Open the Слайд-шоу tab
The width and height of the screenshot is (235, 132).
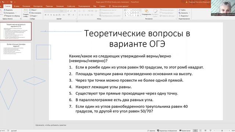coord(71,6)
